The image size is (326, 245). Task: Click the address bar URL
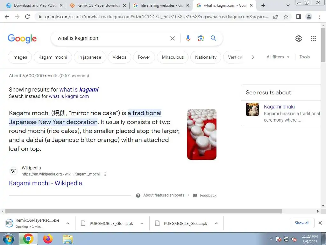(156, 17)
